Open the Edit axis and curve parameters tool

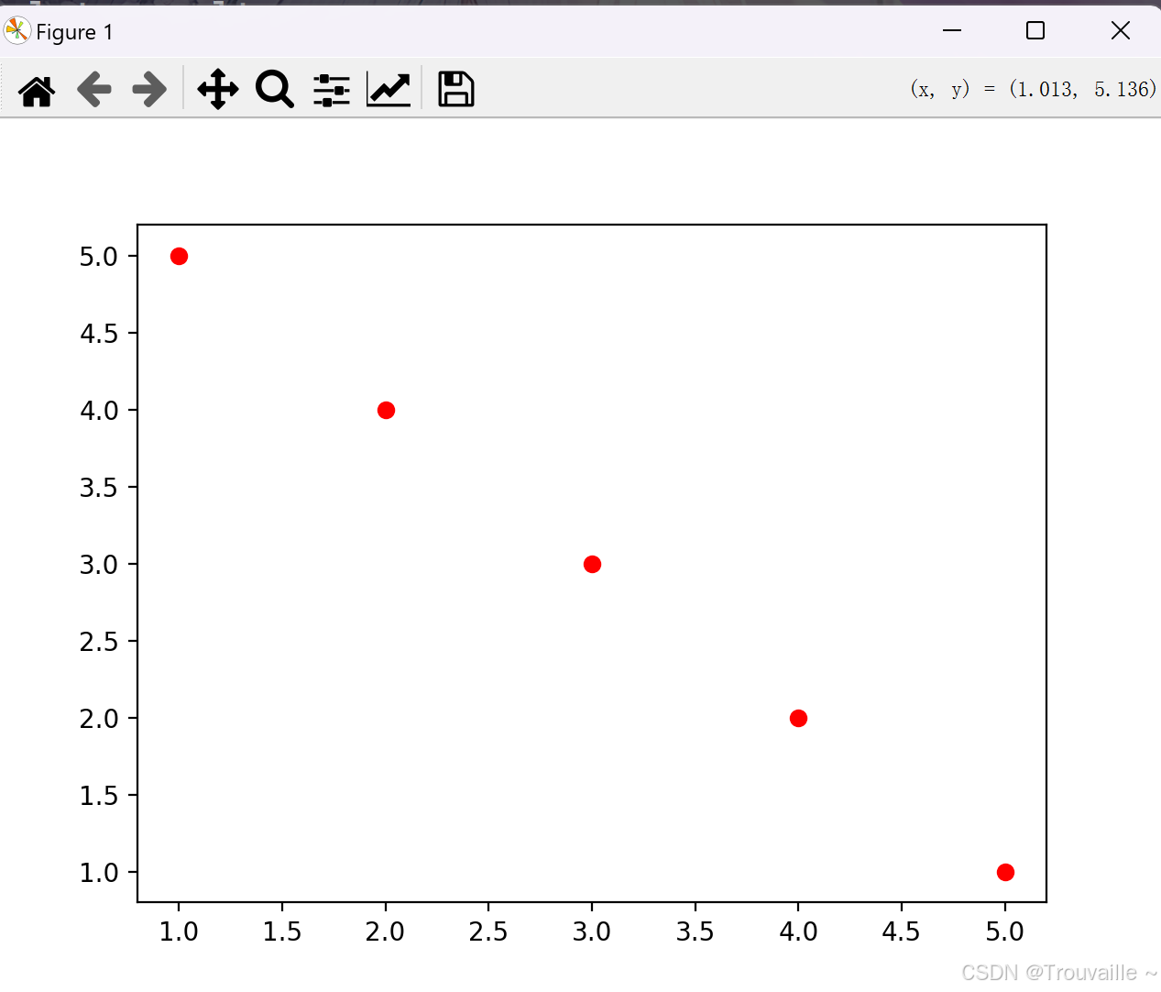point(389,90)
